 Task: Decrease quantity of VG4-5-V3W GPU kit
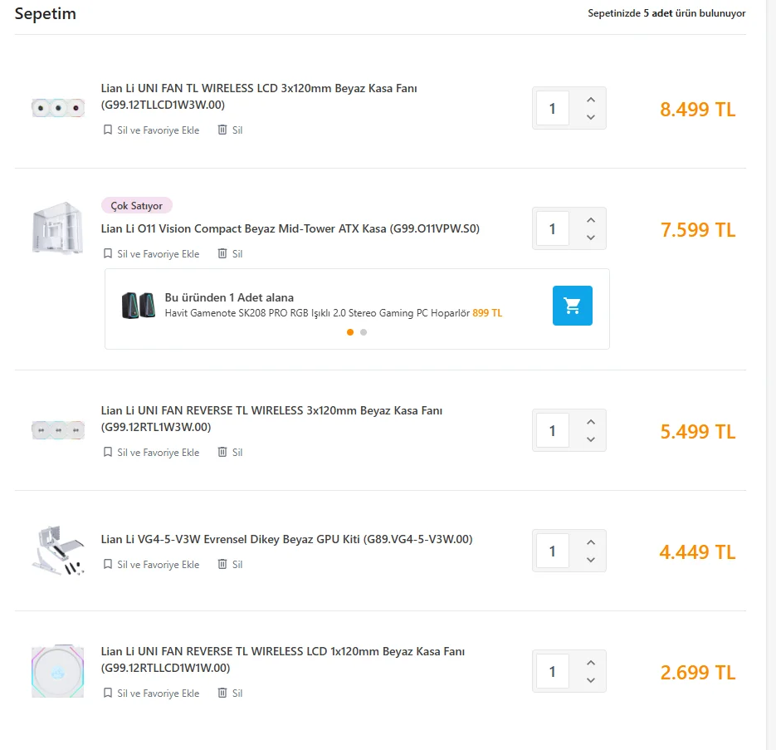[591, 560]
